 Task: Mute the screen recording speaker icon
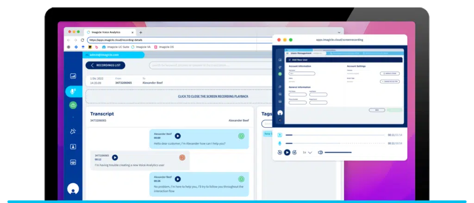320,152
